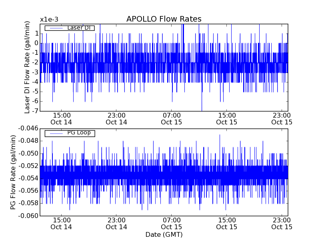320x240 pixels.
Task: Click '07:00 Oct 15' under the Laser DI plot
Action: pyautogui.click(x=172, y=119)
